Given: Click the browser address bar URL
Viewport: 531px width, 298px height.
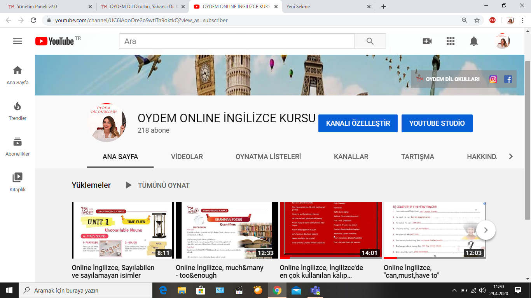Looking at the screenshot, I should click(x=141, y=20).
